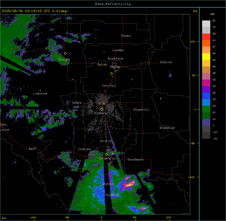Click the white plus marker east of ThreeHills
Viewport: 226px width, 221px height.
point(160,98)
